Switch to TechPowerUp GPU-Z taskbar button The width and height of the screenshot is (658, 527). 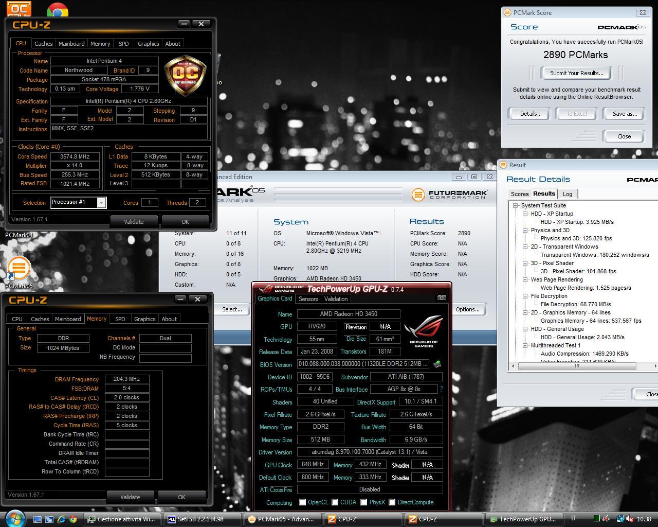524,519
